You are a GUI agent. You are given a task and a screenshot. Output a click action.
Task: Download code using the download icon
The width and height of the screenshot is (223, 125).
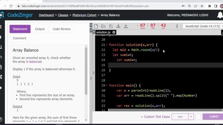118,26
